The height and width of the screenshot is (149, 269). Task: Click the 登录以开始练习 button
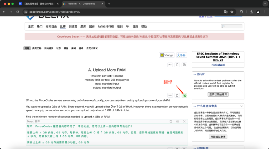coord(218,94)
